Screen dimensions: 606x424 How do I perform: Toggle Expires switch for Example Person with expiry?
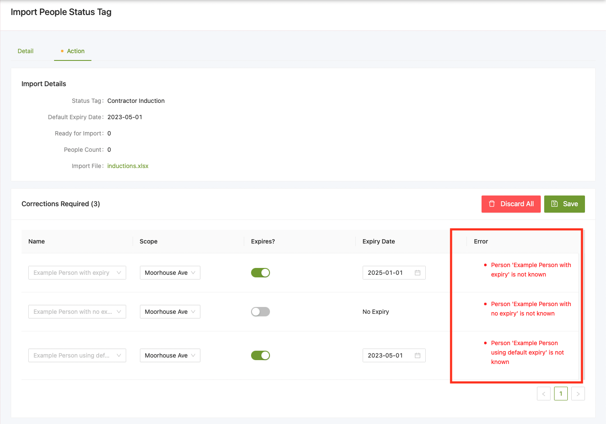tap(260, 273)
